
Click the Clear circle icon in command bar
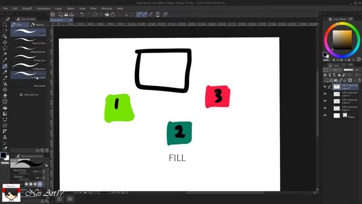click(x=96, y=14)
